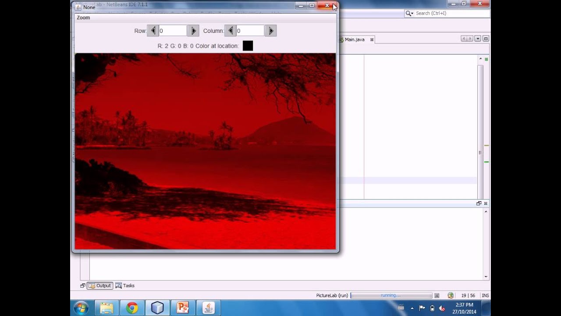This screenshot has width=561, height=316.
Task: Open the clock showing 2:37 PM
Action: (x=464, y=308)
